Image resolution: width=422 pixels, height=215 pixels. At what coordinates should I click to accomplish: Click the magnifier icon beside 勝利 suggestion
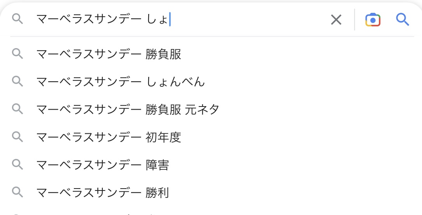(18, 192)
